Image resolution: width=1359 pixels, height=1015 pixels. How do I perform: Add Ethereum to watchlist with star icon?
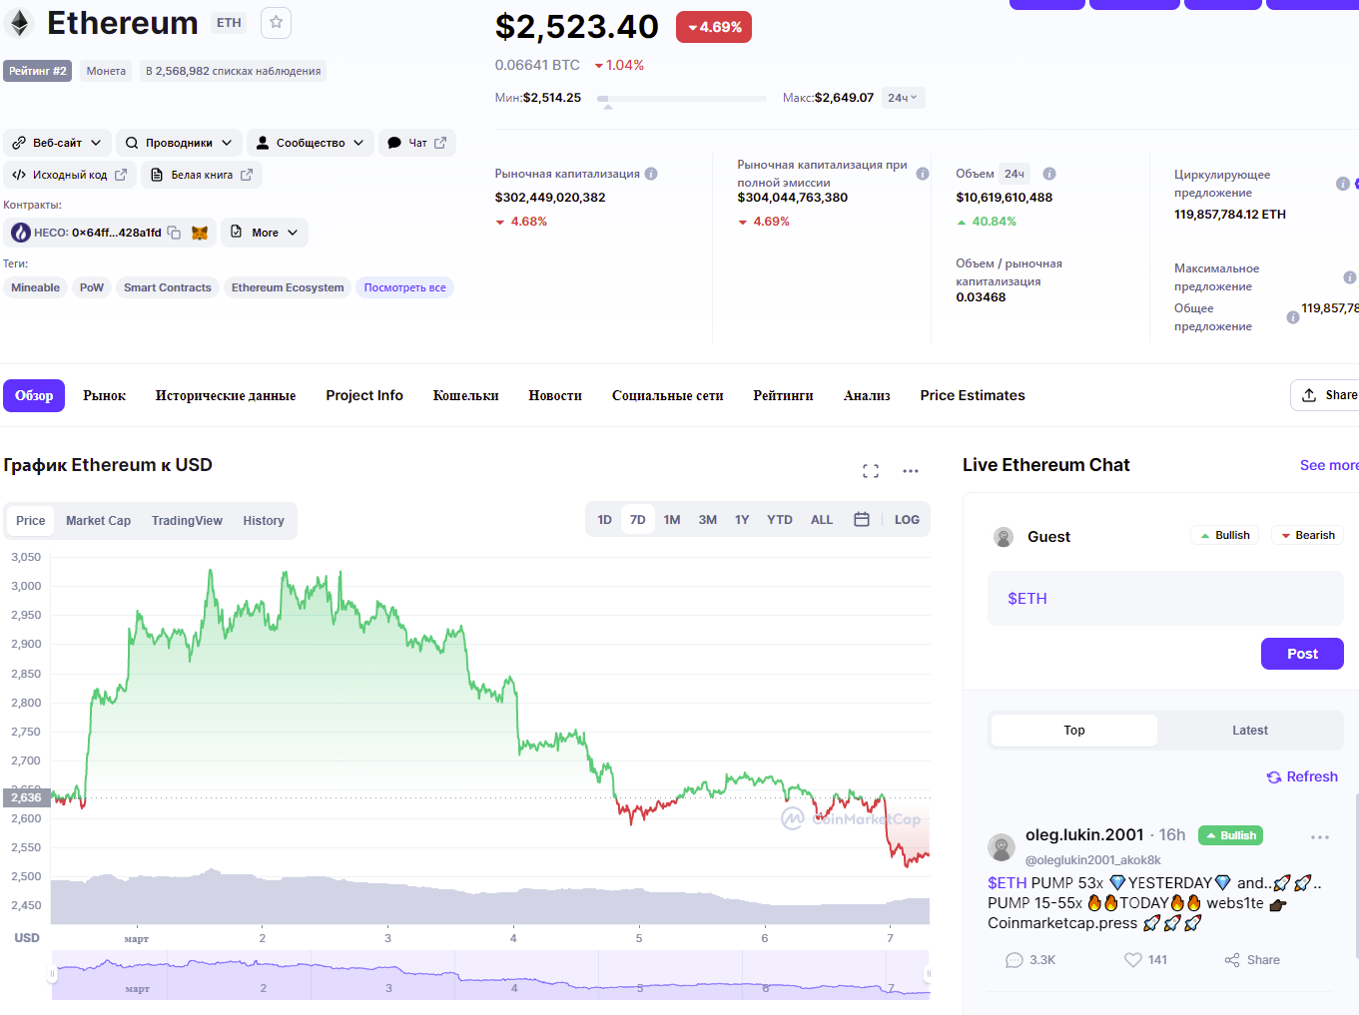tap(276, 22)
